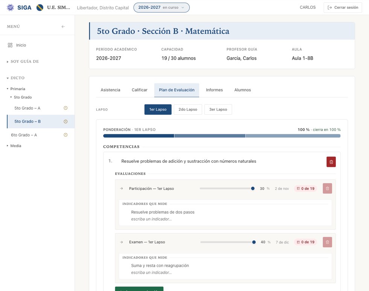Viewport: 369px width, 291px height.
Task: Click the Cerrar sesión button
Action: pos(343,8)
